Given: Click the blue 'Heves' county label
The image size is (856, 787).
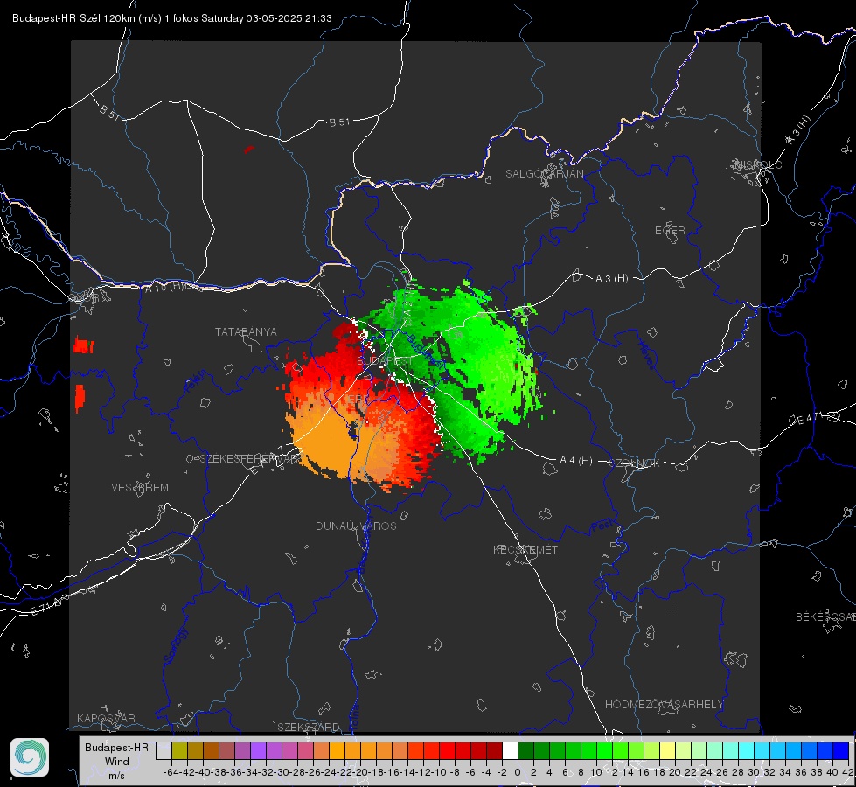Looking at the screenshot, I should (646, 356).
